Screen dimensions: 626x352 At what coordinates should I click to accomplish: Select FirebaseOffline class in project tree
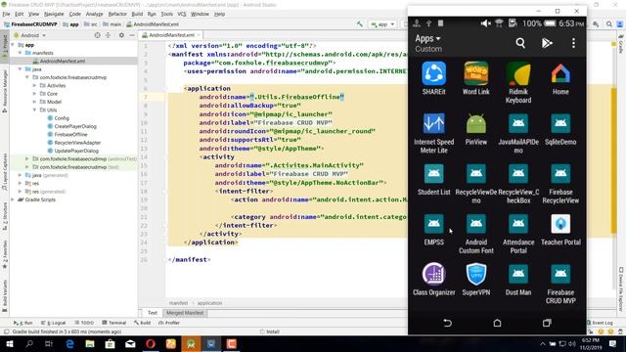point(70,135)
